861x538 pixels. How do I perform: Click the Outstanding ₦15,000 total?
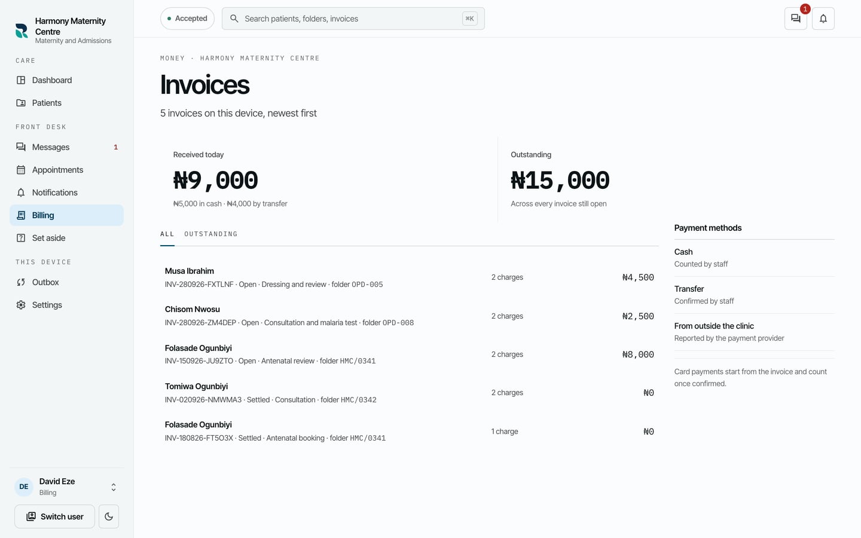click(560, 181)
